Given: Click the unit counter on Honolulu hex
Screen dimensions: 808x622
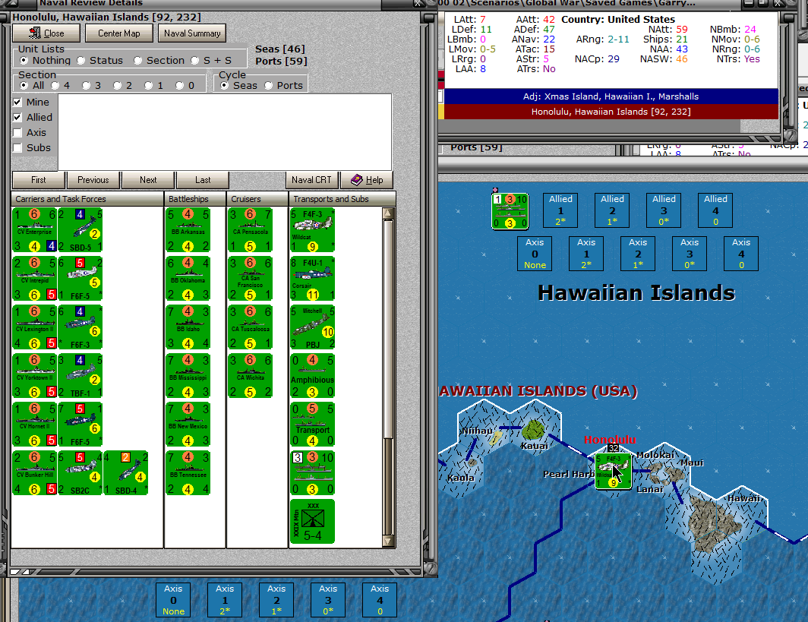Looking at the screenshot, I should coord(613,469).
